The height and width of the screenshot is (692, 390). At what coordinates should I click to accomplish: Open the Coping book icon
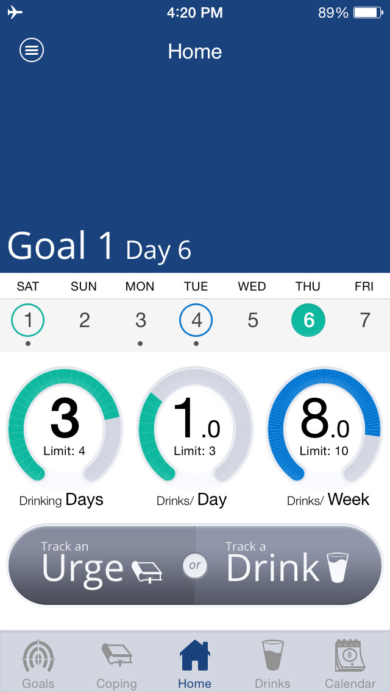point(116,654)
